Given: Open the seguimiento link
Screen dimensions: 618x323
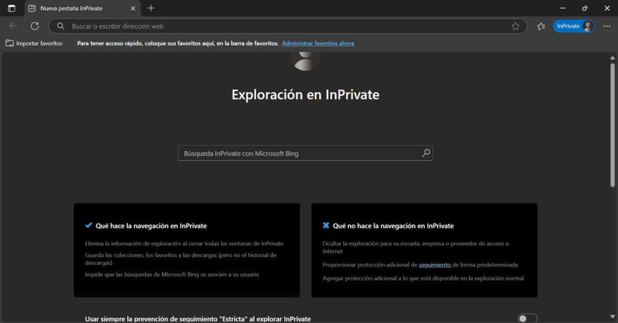Looking at the screenshot, I should pyautogui.click(x=435, y=265).
